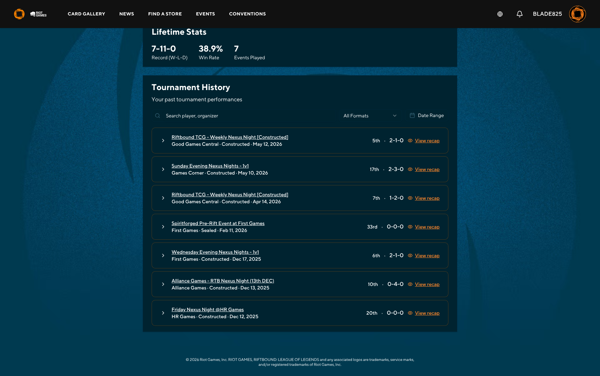
Task: Open Weekly Nexus Night link dated Apr 14, 2026
Action: tap(230, 194)
